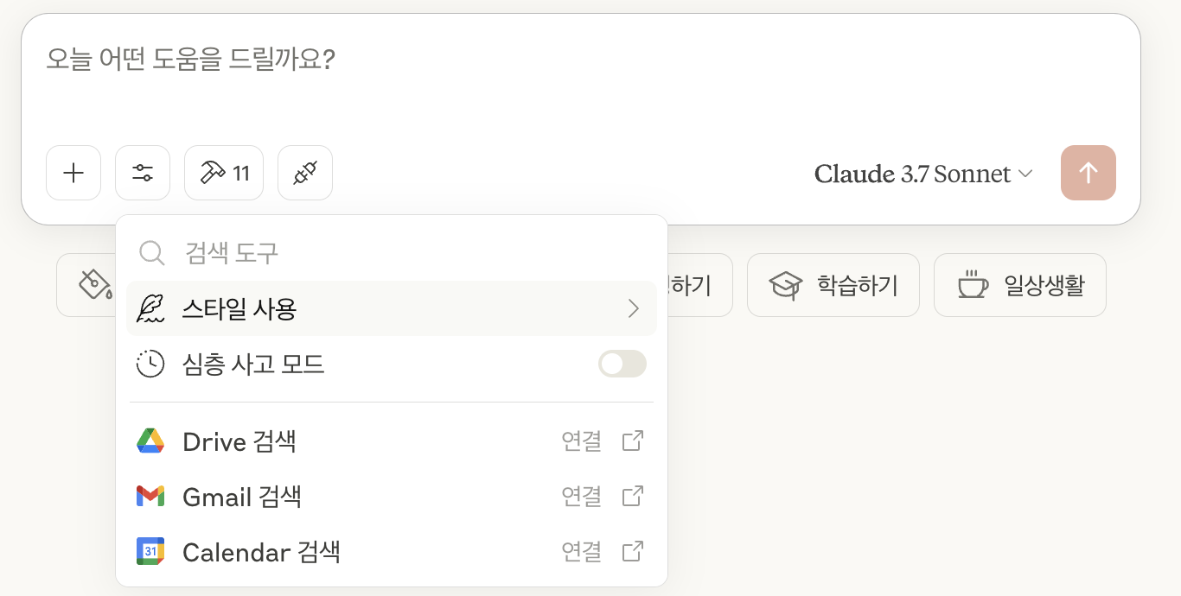This screenshot has width=1181, height=596.
Task: Click the plus attachment icon
Action: (x=73, y=173)
